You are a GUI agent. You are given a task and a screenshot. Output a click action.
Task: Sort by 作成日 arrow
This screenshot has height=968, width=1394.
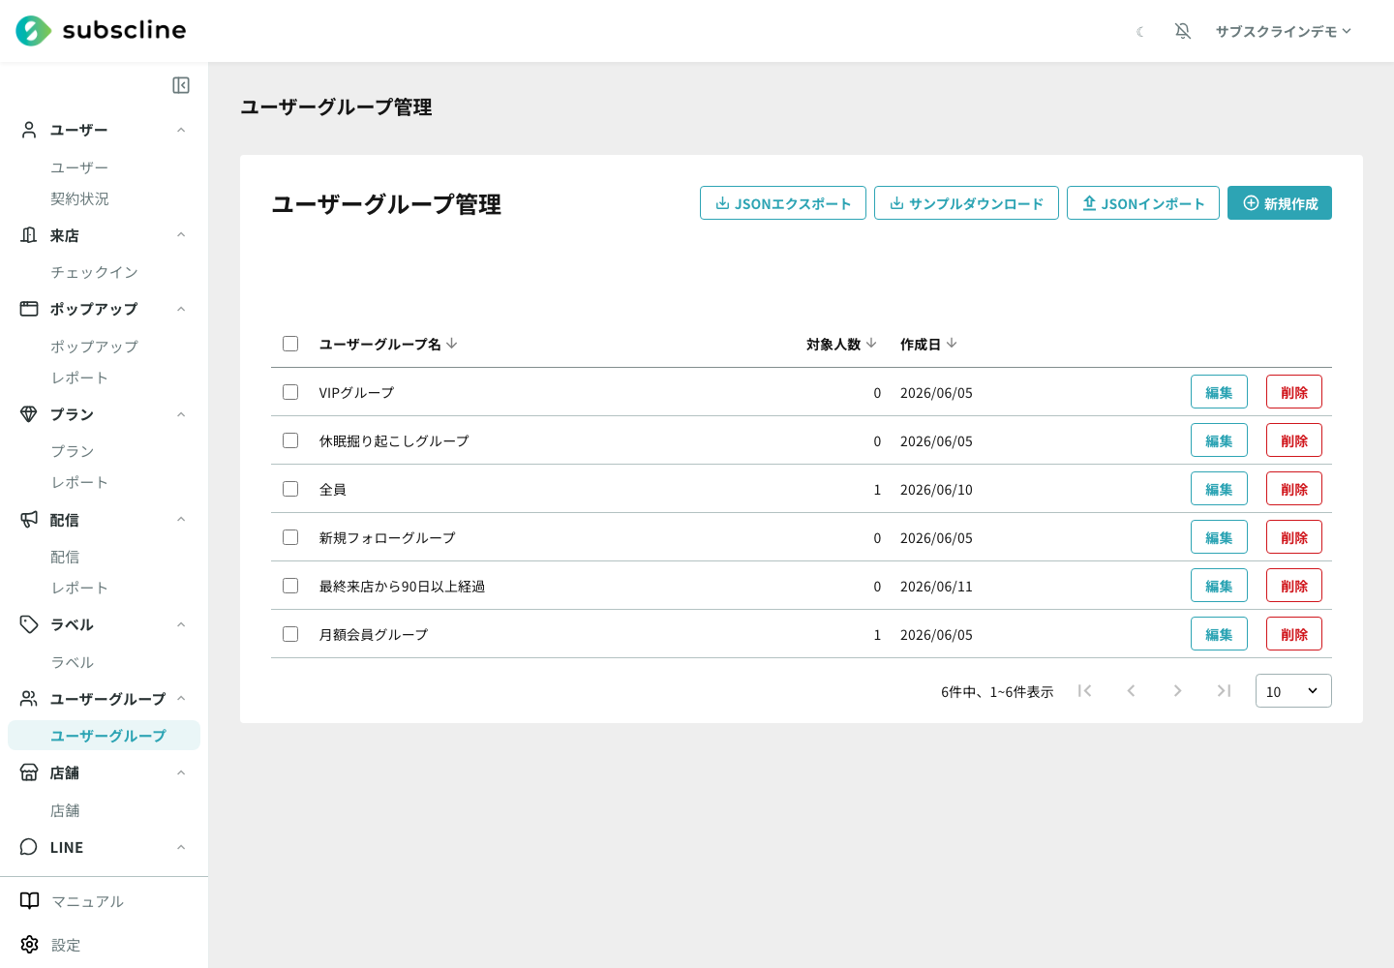pyautogui.click(x=952, y=344)
